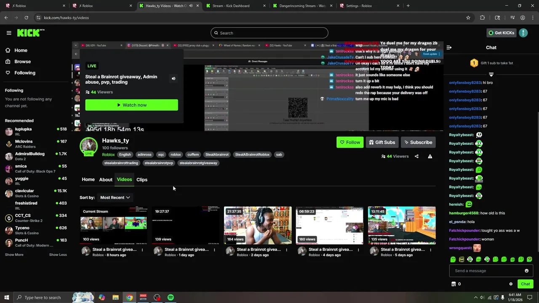This screenshot has height=303, width=539.
Task: Open chat settings gear icon
Action: (x=511, y=284)
